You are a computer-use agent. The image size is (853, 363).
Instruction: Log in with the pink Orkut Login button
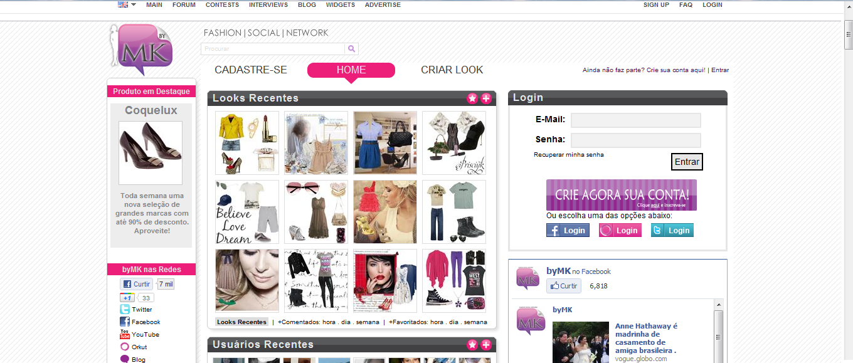pos(620,230)
